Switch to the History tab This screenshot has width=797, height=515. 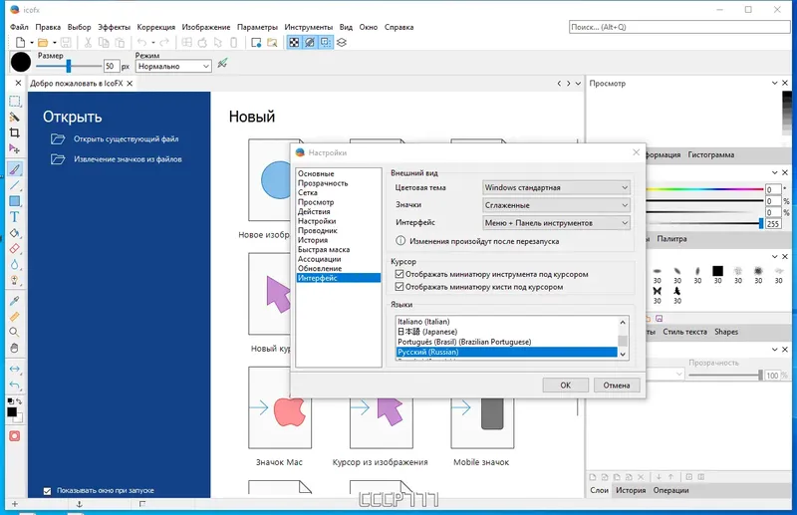(631, 490)
